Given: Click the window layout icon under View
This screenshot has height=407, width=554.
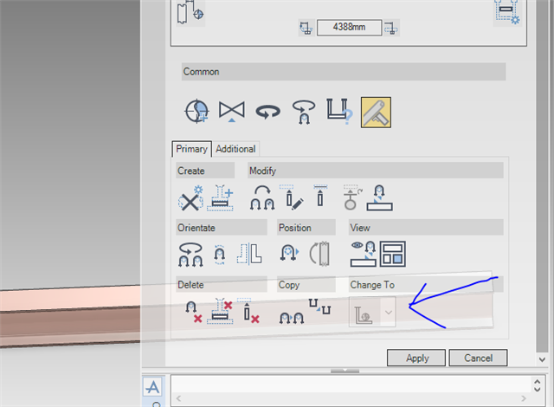Looking at the screenshot, I should point(392,254).
